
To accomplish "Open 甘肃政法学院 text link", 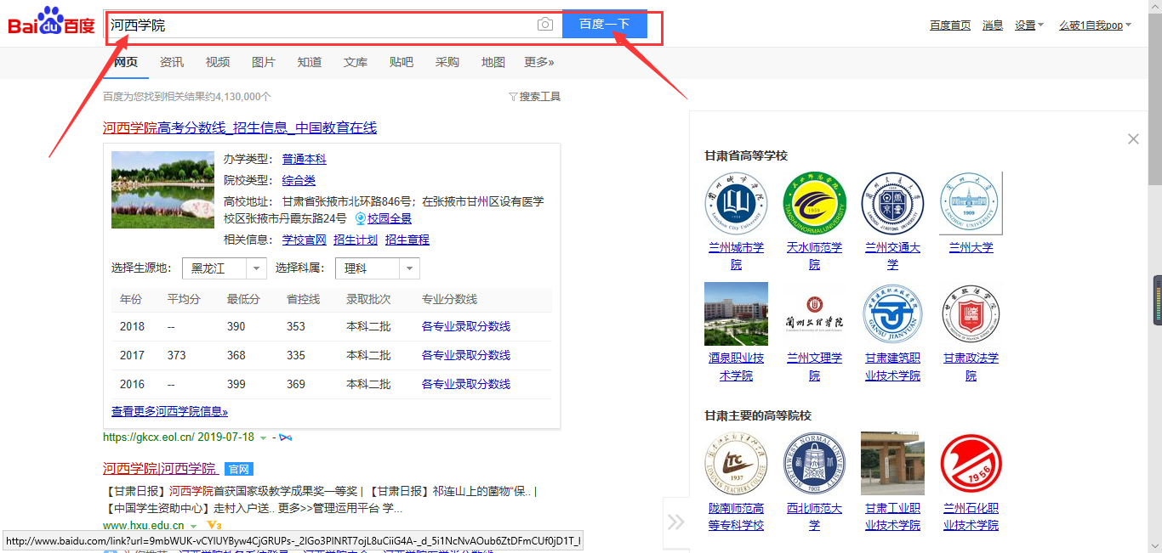I will pos(971,367).
